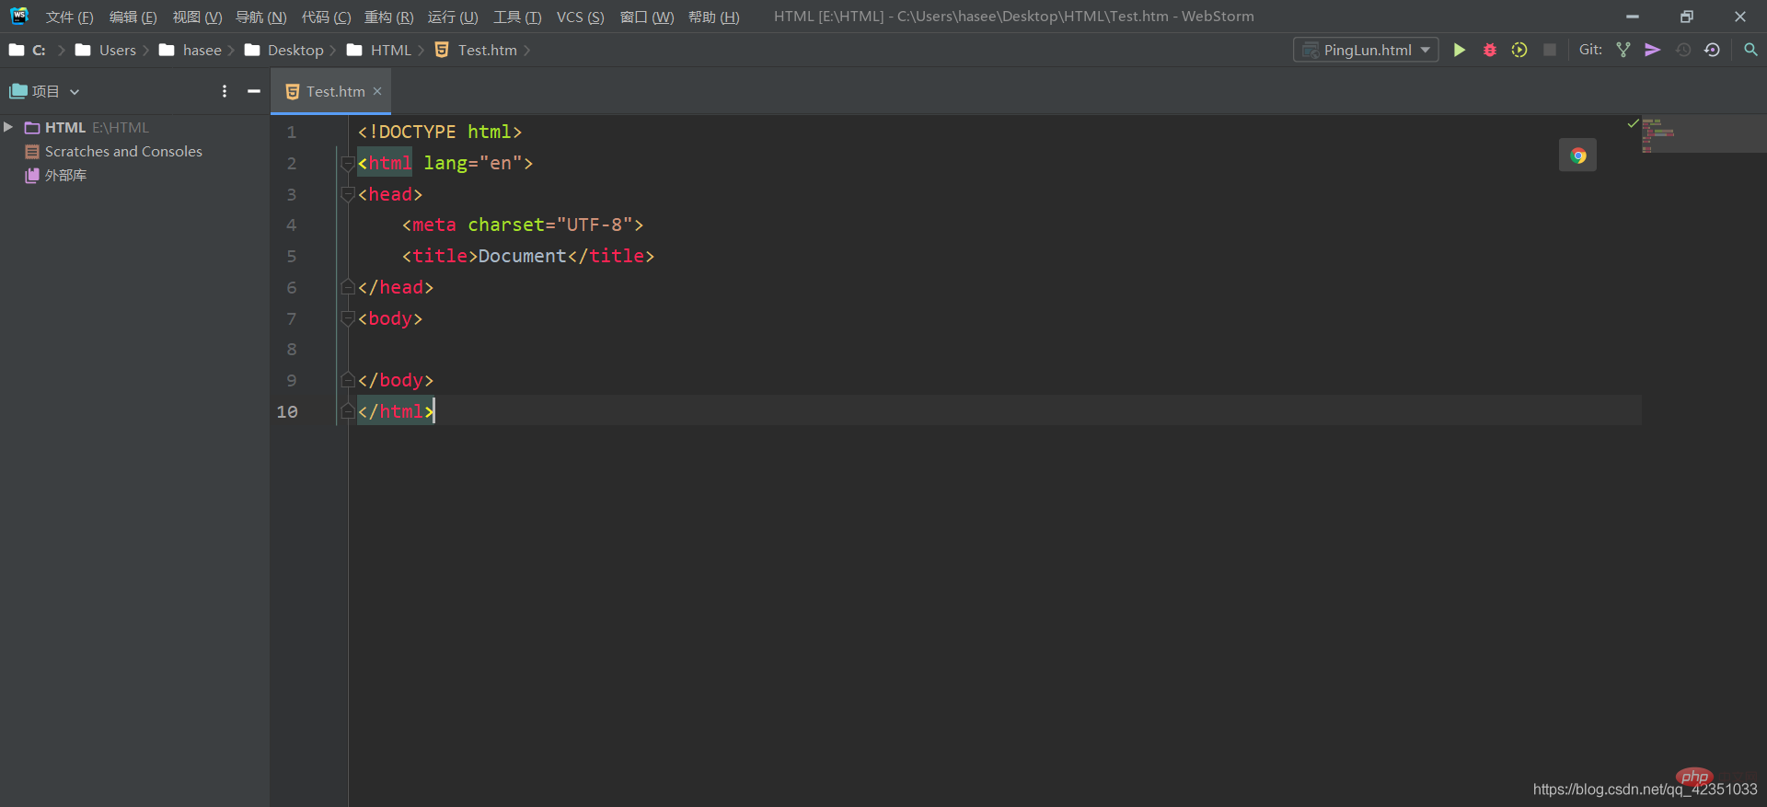This screenshot has height=807, width=1767.
Task: Expand the HTML project root node
Action: click(8, 127)
